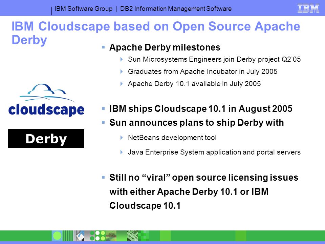
Task: Click the Cloudscape cloud logo
Action: [x=46, y=100]
